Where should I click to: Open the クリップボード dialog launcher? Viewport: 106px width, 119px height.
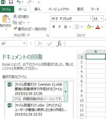coord(48,36)
